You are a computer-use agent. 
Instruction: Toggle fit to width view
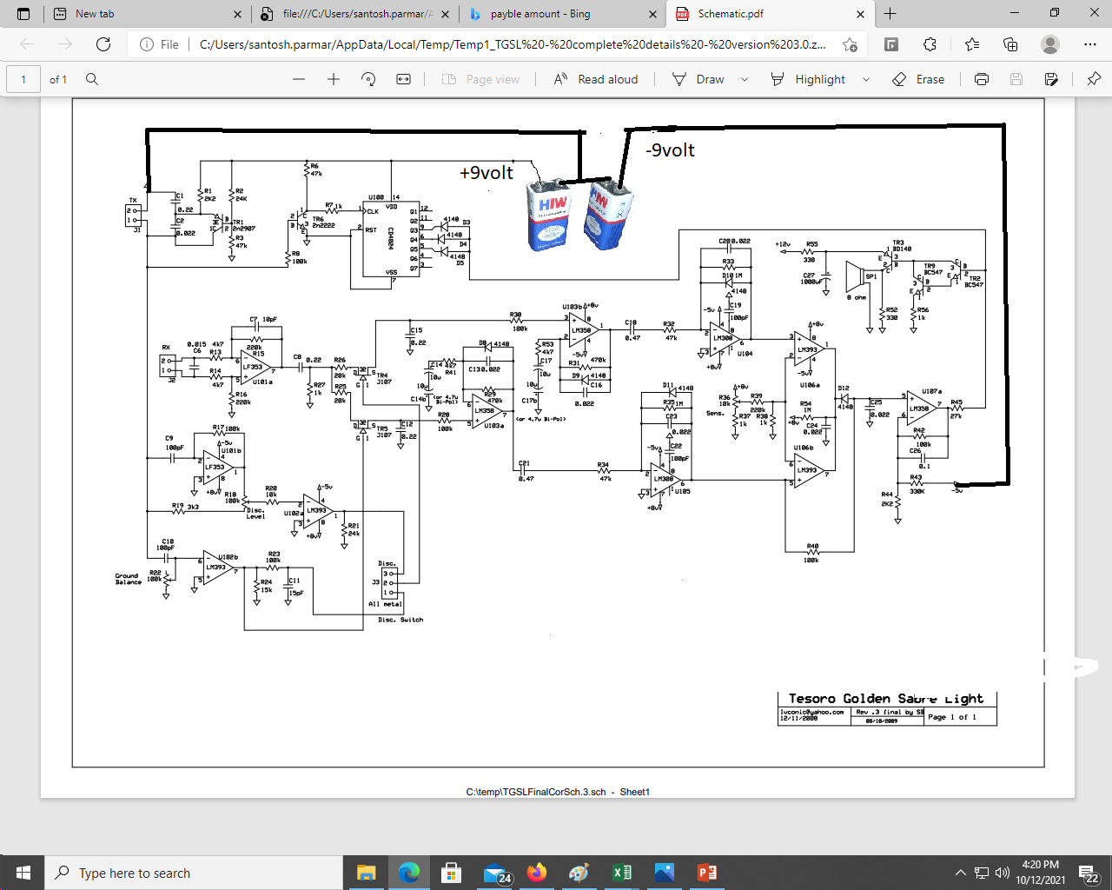click(404, 79)
